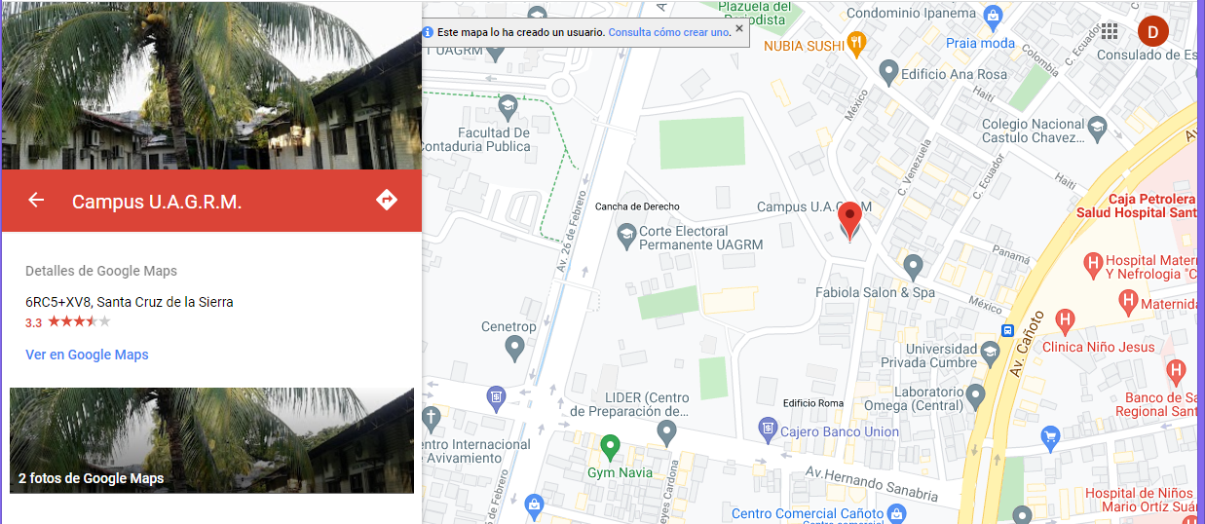This screenshot has width=1205, height=524.
Task: Open the '2 fotos de Google Maps' thumbnail
Action: (x=211, y=440)
